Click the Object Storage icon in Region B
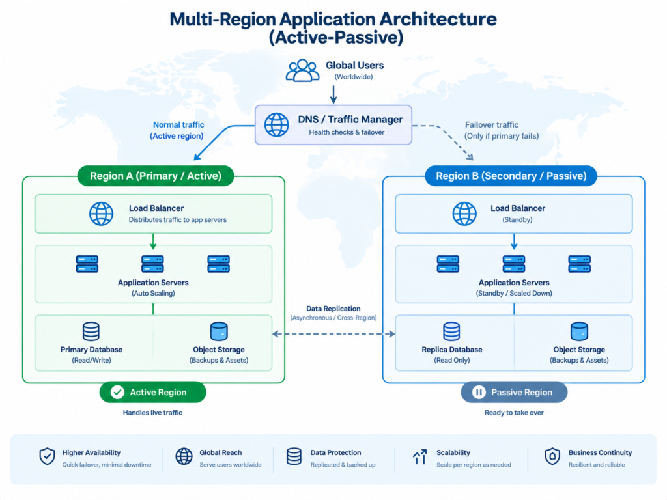The width and height of the screenshot is (667, 500). coord(579,331)
